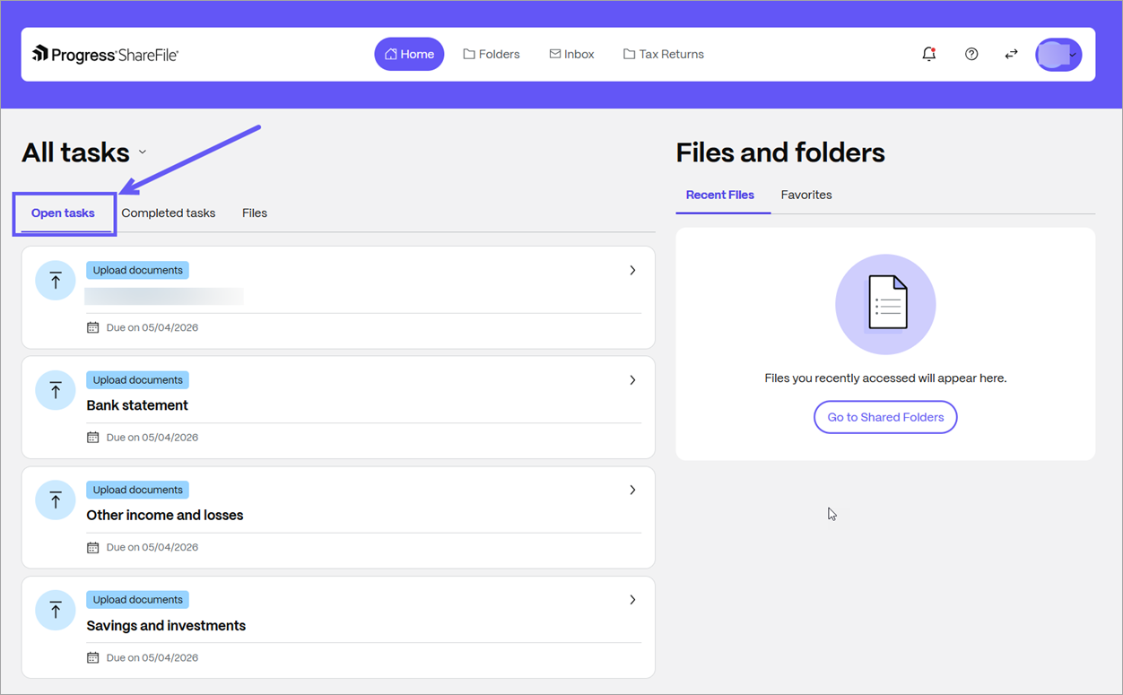
Task: Click the help question mark icon
Action: pyautogui.click(x=971, y=54)
